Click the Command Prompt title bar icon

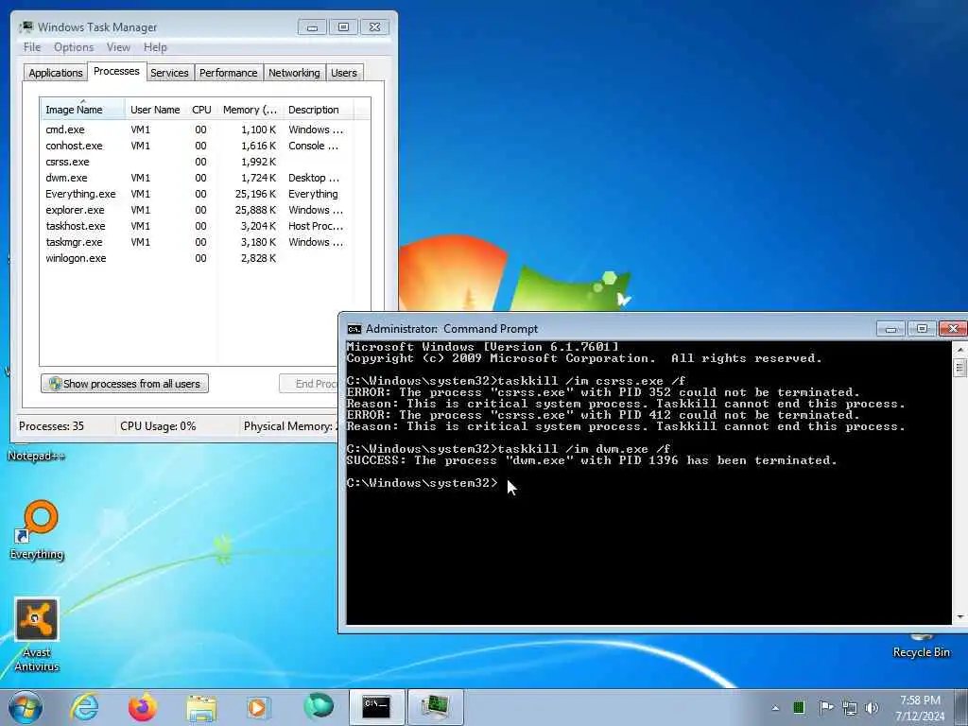[354, 329]
